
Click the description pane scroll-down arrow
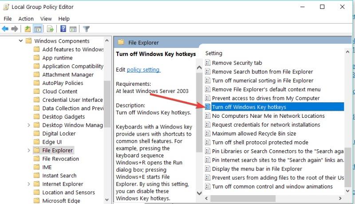point(199,193)
